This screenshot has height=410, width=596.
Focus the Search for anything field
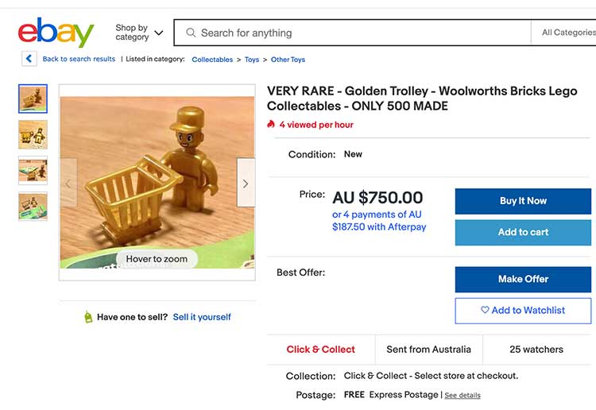click(x=358, y=33)
